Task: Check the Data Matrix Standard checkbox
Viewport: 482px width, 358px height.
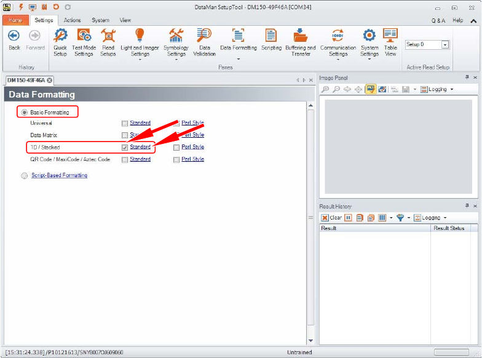Action: (124, 135)
